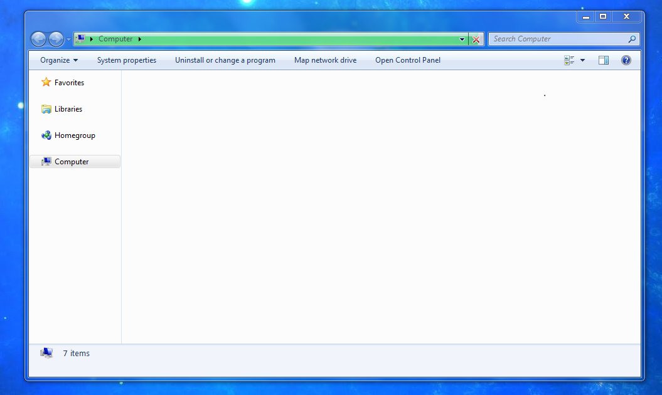
Task: Click the Back navigation arrow
Action: (38, 39)
